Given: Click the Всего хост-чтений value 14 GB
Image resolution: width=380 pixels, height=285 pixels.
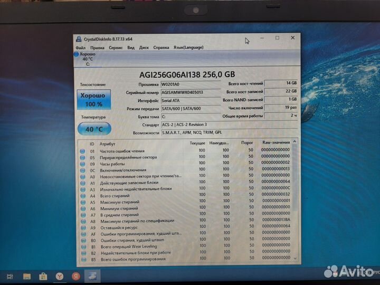Looking at the screenshot, I should [281, 83].
